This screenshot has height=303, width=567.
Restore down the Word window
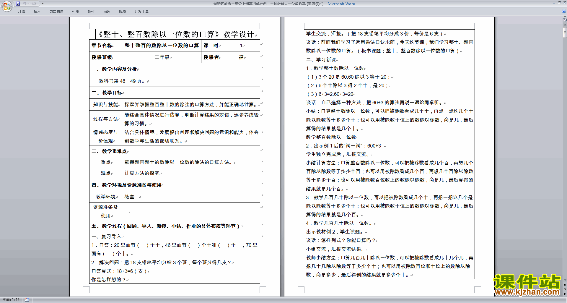point(559,2)
